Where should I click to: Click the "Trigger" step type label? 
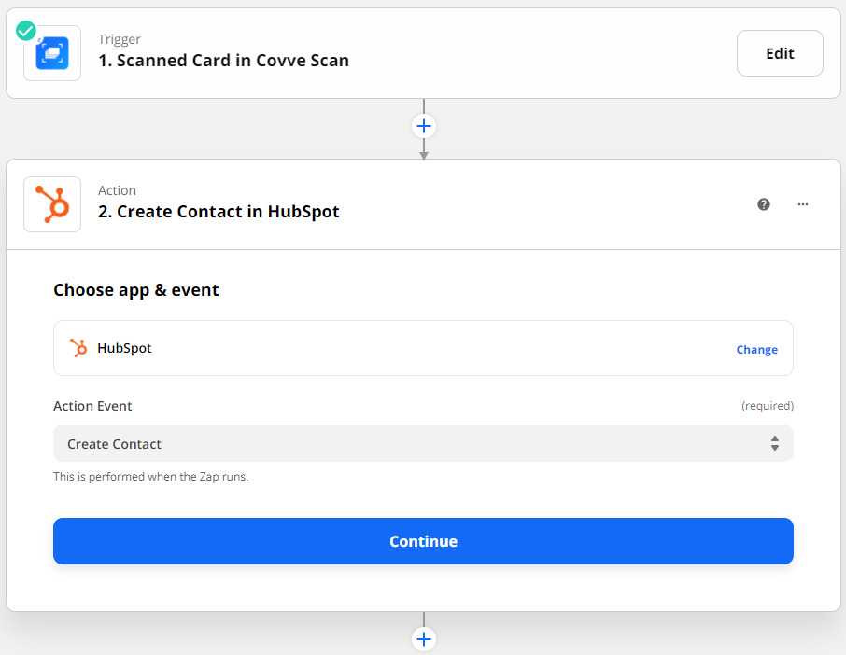tap(120, 39)
